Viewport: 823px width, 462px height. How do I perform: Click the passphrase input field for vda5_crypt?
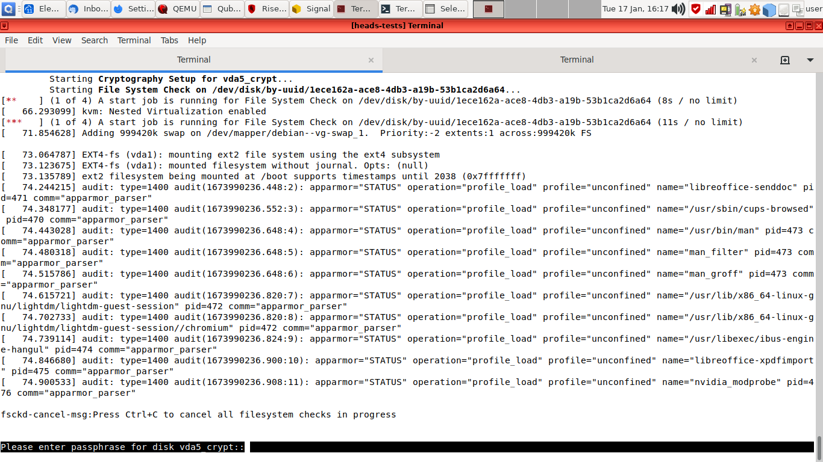361,447
